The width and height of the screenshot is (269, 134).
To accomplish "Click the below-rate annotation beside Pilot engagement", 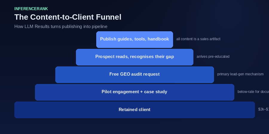I will tap(253, 92).
